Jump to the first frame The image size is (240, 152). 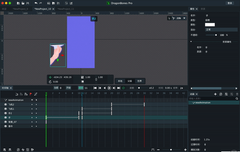coord(95,88)
